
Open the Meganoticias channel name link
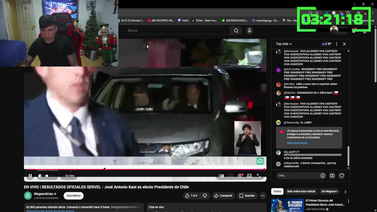[44, 194]
